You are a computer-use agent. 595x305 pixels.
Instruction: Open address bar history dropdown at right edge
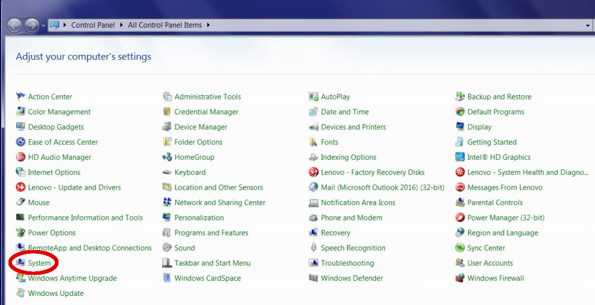point(588,25)
